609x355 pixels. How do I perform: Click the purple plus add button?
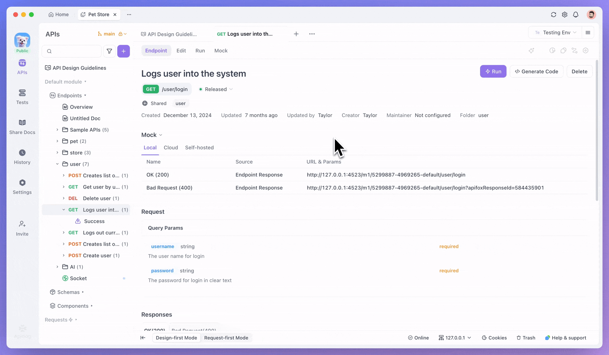123,51
